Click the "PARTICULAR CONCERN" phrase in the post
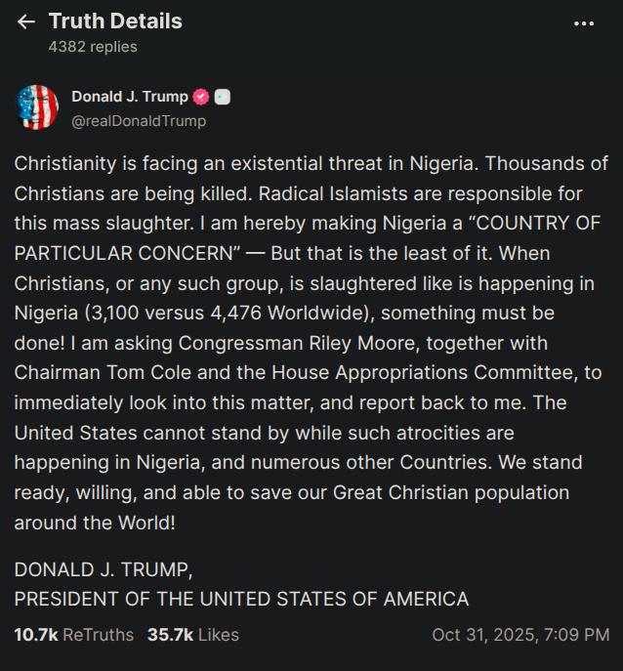The height and width of the screenshot is (671, 623). (x=128, y=253)
